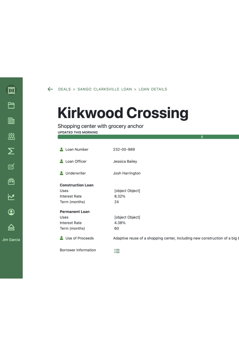The width and height of the screenshot is (239, 337).
Task: Open the trending chart icon in the sidebar
Action: coord(11,197)
